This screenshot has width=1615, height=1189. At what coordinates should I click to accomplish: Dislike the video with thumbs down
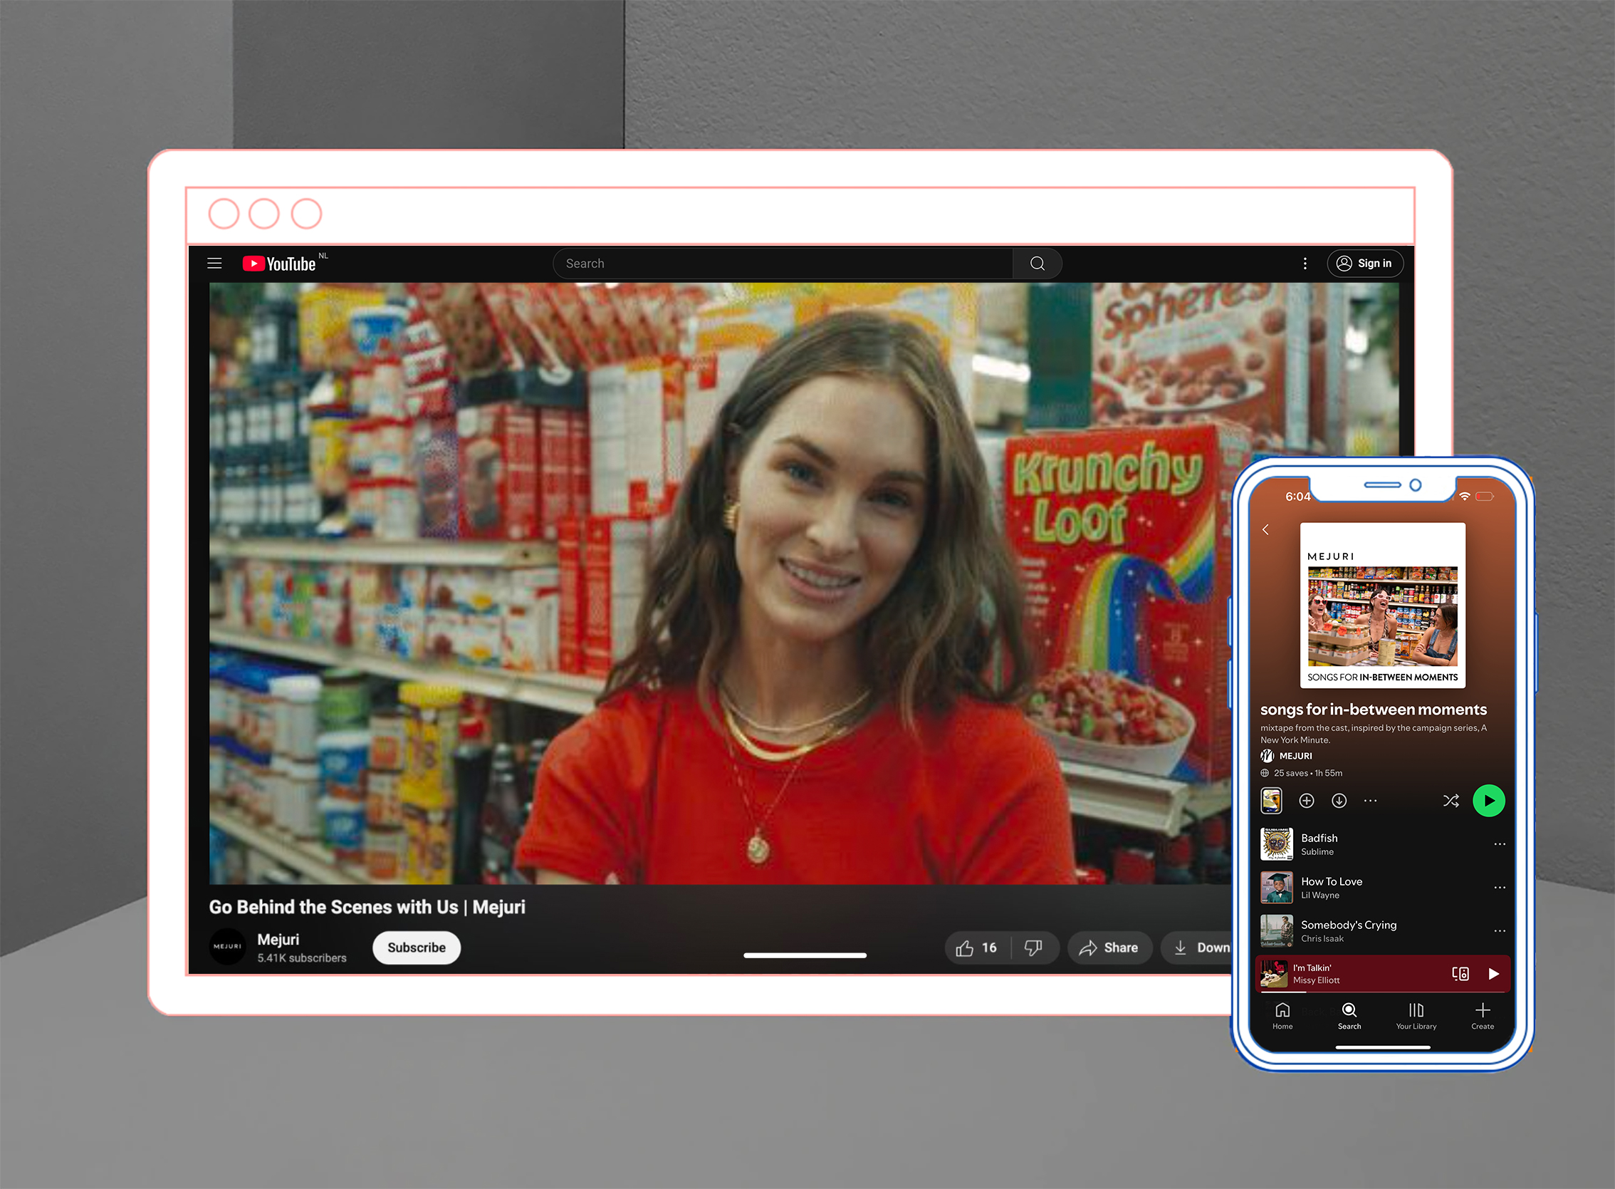pyautogui.click(x=1033, y=948)
